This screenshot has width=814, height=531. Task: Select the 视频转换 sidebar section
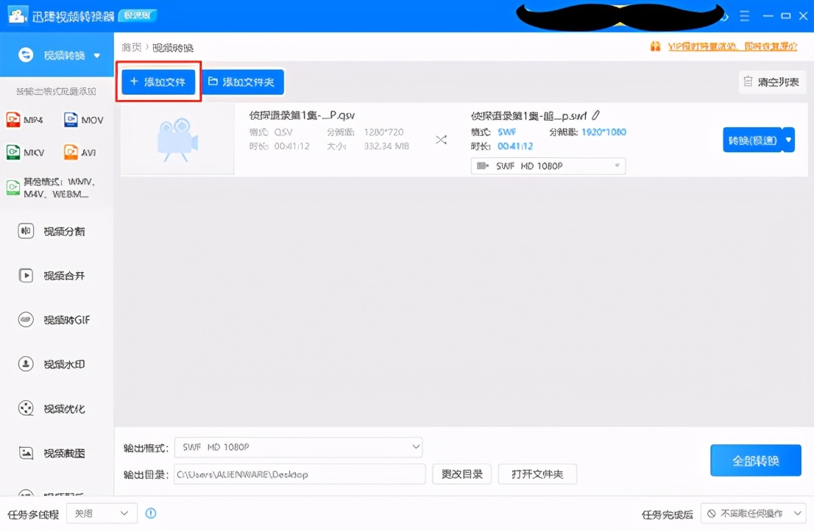[57, 55]
